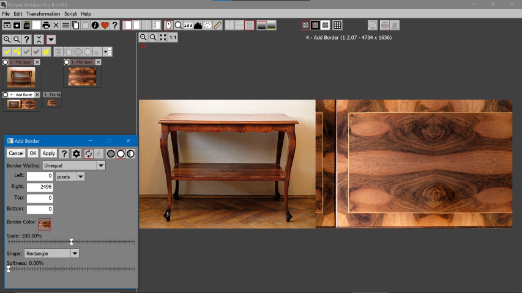Screen dimensions: 522x293
Task: Select the color palette icon
Action: point(208,25)
